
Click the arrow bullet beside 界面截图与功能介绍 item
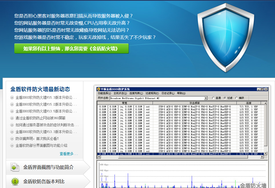pyautogui.click(x=12, y=145)
